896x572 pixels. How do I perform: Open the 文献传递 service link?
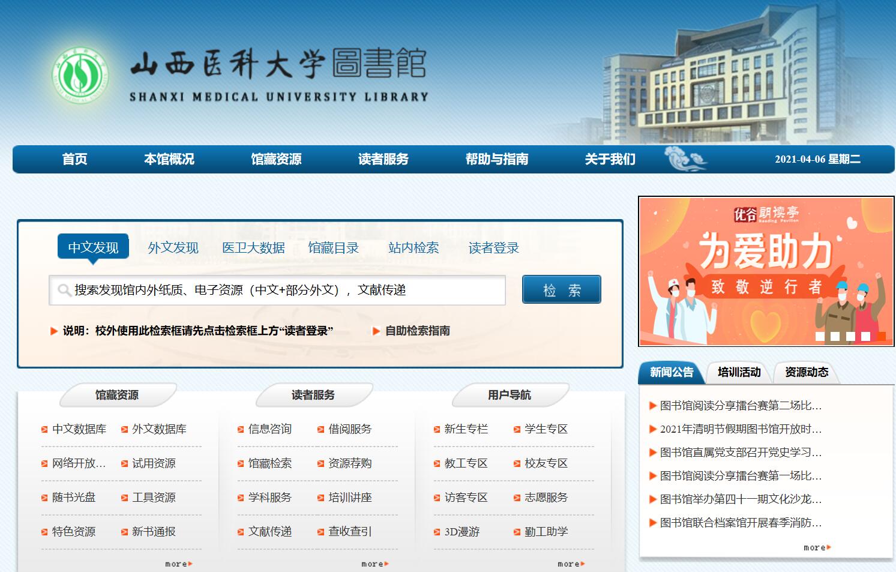[269, 532]
